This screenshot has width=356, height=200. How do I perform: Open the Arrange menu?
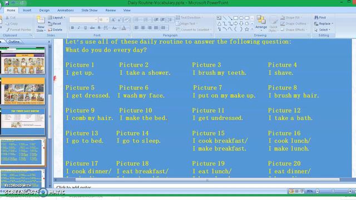tap(261, 23)
